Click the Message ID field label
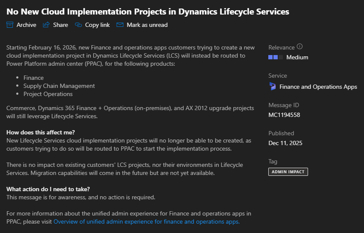This screenshot has height=233, width=364. (284, 105)
